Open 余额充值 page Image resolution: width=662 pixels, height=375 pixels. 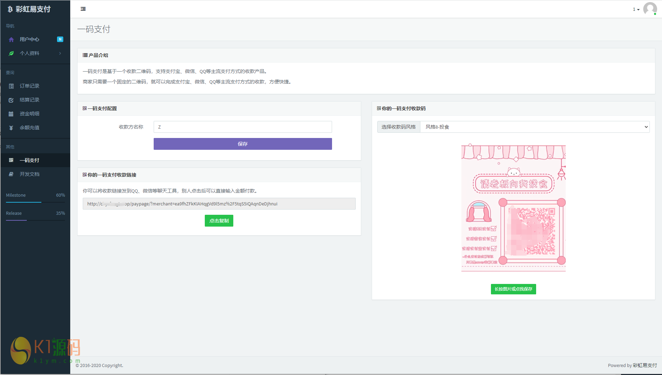coord(35,128)
